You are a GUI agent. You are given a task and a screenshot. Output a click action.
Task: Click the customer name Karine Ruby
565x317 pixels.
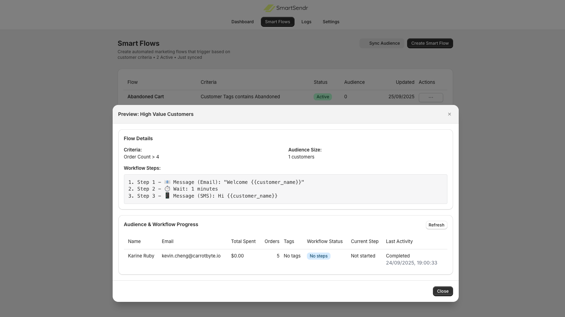pyautogui.click(x=141, y=256)
